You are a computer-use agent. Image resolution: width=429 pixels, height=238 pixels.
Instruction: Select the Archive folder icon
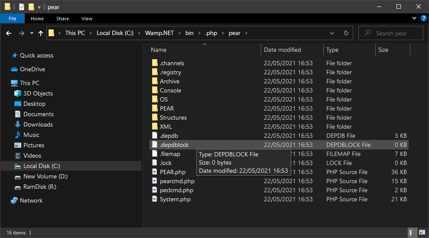(155, 81)
